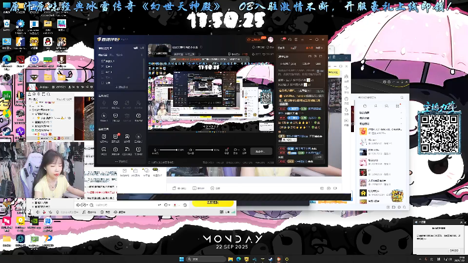This screenshot has width=468, height=263.
Task: Toggle the checkbox of the first source row
Action: pyautogui.click(x=102, y=61)
